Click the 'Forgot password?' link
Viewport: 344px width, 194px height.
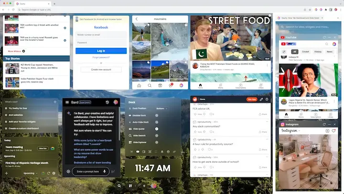(x=101, y=57)
